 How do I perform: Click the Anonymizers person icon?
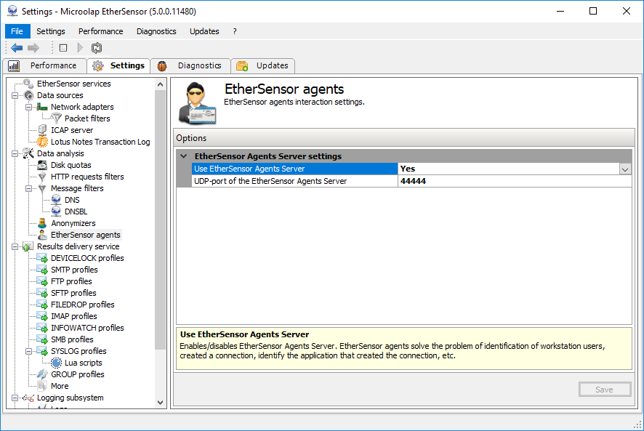pyautogui.click(x=42, y=223)
